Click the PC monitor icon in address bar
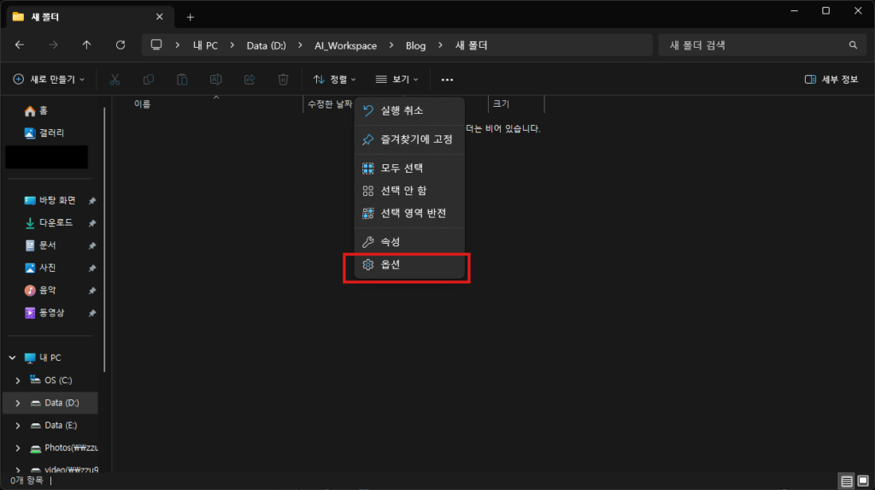Screen dimensions: 875x490 point(156,44)
